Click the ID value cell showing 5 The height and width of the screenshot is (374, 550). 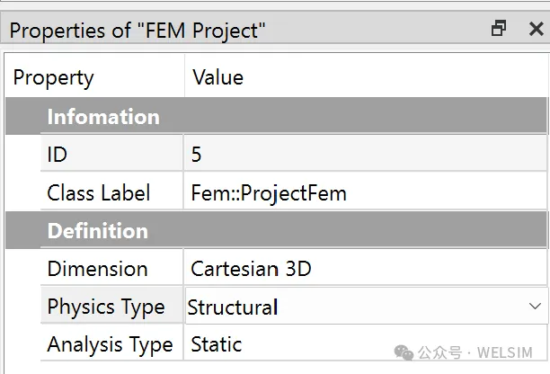tap(365, 154)
